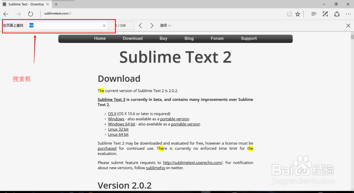Go back with the browser back arrow
This screenshot has height=193, width=354.
(6, 14)
